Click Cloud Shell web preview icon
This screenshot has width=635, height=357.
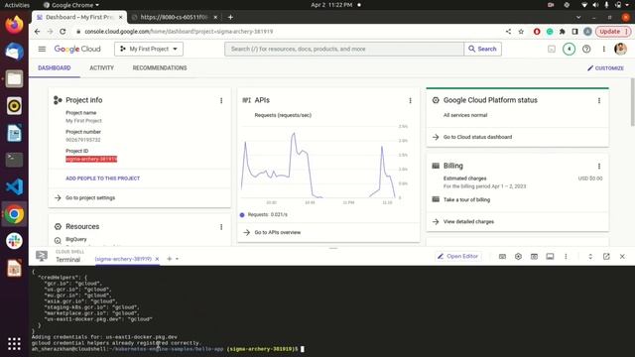click(x=534, y=256)
